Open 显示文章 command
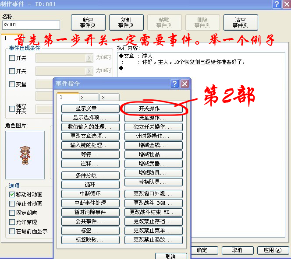The height and width of the screenshot is (259, 291). click(90, 108)
